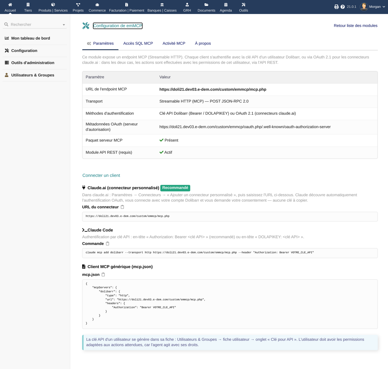The height and width of the screenshot is (369, 388).
Task: Switch to Activité MCP tab
Action: 174,43
